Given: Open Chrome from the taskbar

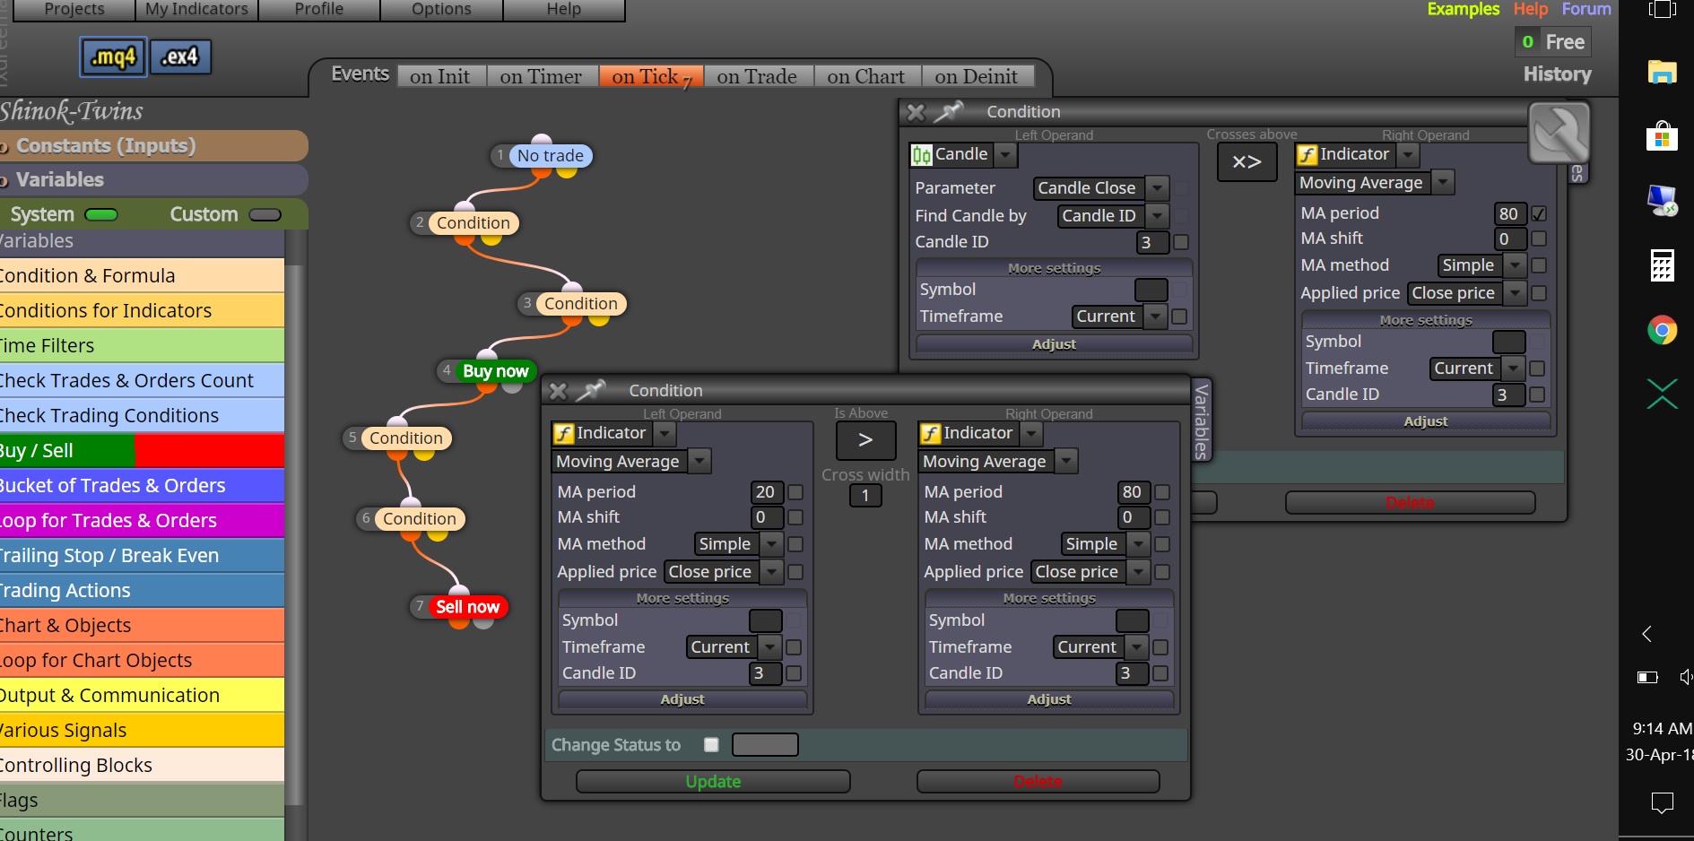Looking at the screenshot, I should tap(1662, 330).
